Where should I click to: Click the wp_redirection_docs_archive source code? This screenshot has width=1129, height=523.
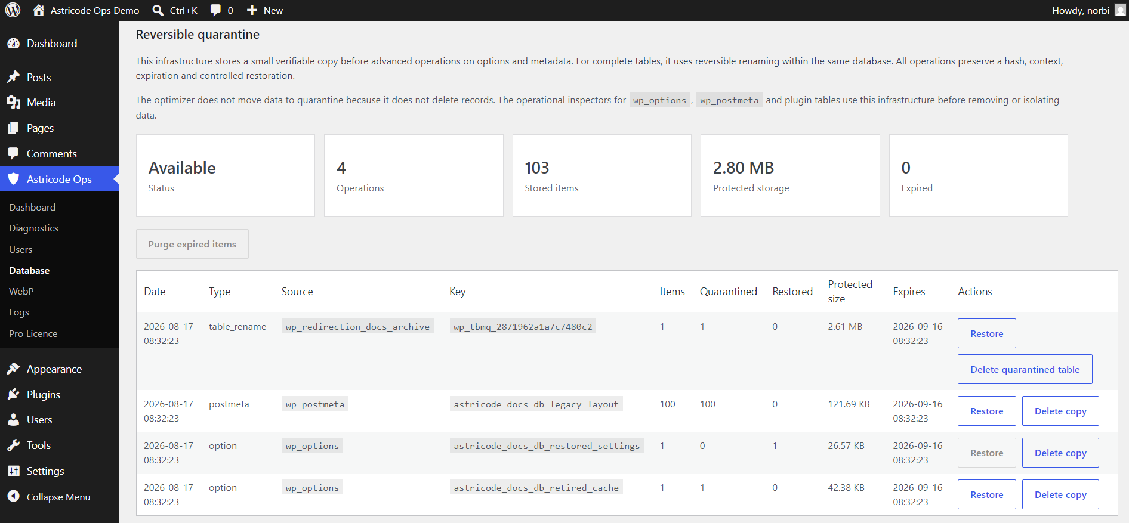(357, 326)
